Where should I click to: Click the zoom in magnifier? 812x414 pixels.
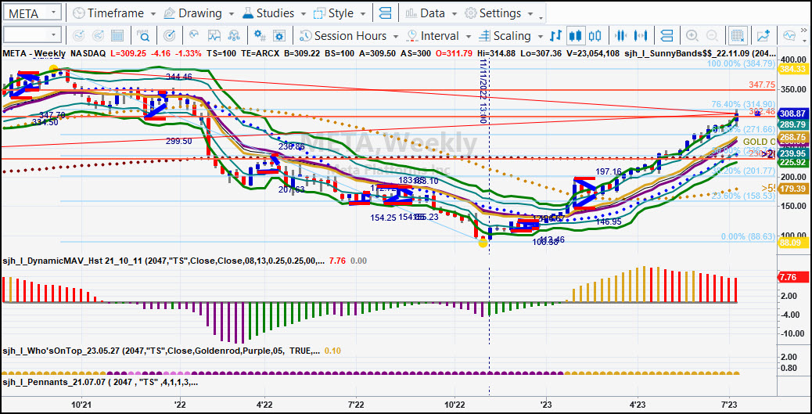[692, 36]
